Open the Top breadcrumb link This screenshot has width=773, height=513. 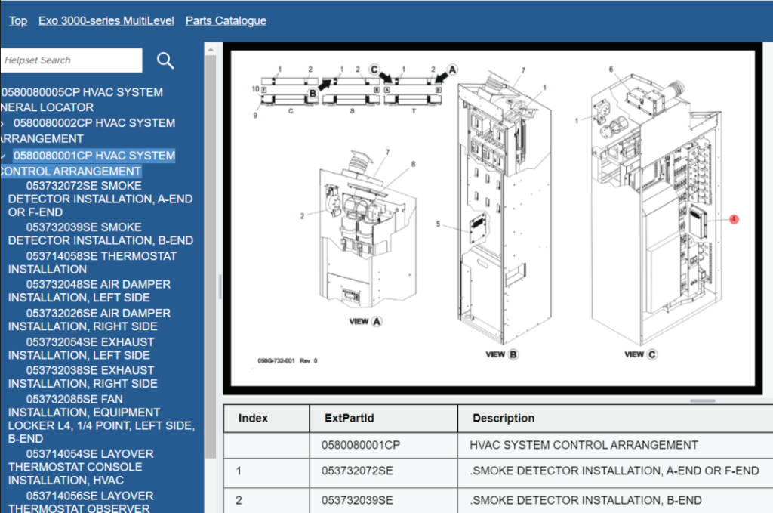[x=18, y=21]
